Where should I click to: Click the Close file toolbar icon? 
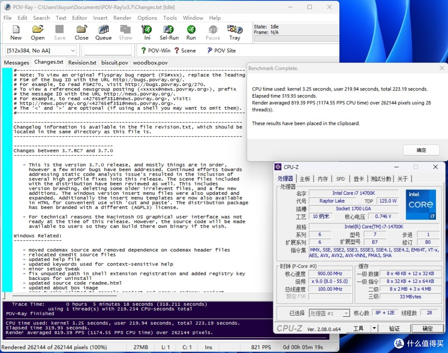[81, 29]
